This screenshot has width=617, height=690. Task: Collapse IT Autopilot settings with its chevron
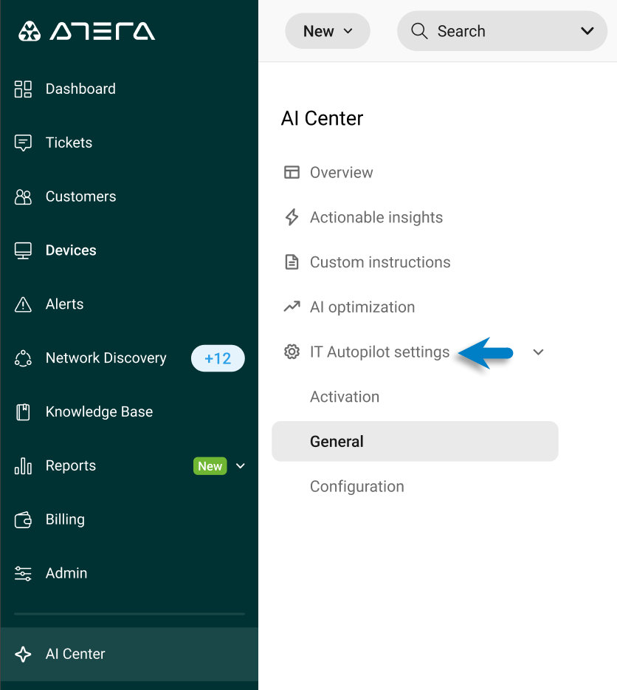(x=538, y=352)
